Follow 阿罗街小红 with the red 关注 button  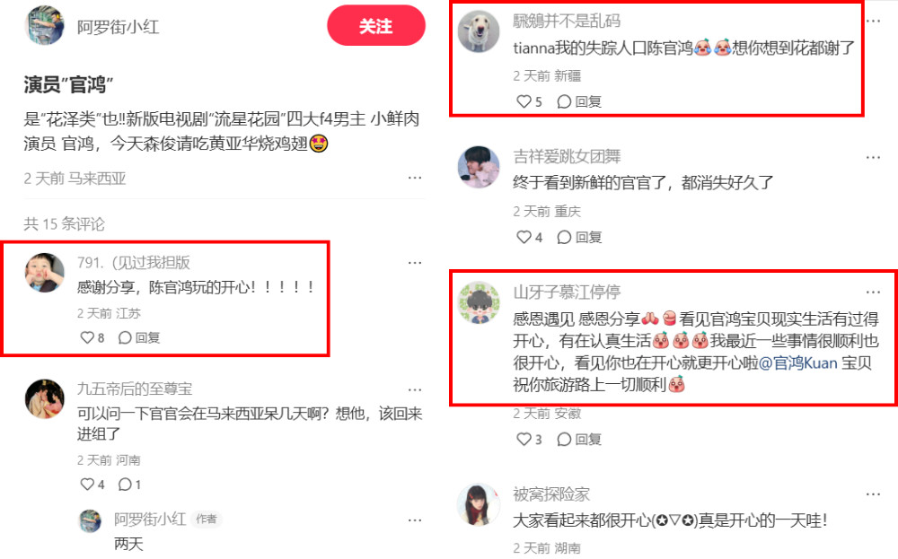[375, 26]
